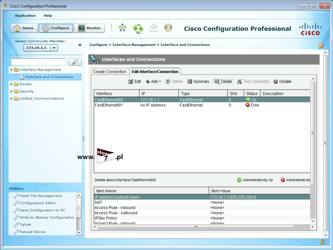Click Write to Startup Configuration
This screenshot has height=250, width=333.
click(x=47, y=217)
